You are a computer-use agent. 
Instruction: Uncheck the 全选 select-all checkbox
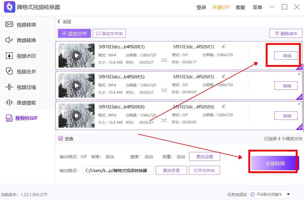coord(60,138)
